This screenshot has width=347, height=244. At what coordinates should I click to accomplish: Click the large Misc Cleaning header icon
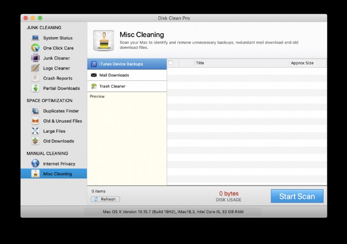104,40
